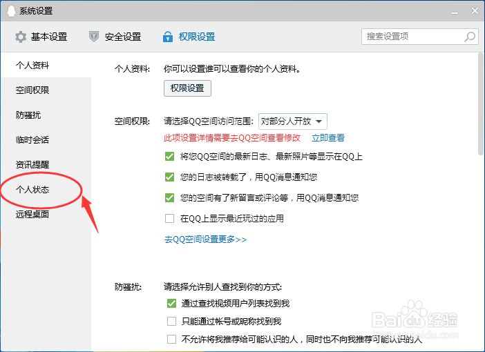
Task: Select the 权限设置 tab
Action: [189, 37]
